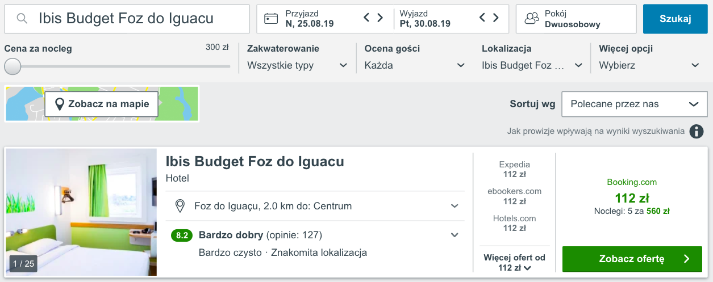Go to previous check-out date arrow
This screenshot has height=282, width=713.
click(x=482, y=18)
